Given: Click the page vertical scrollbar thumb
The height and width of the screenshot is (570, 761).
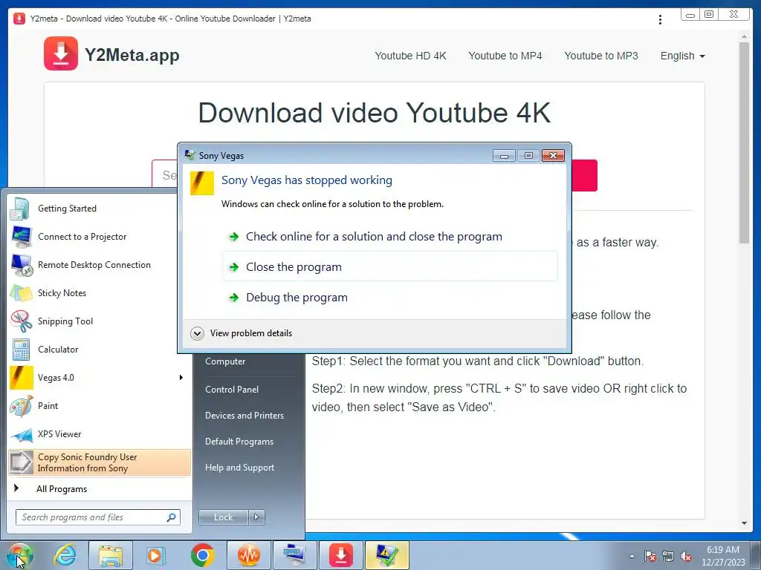Looking at the screenshot, I should 744,142.
